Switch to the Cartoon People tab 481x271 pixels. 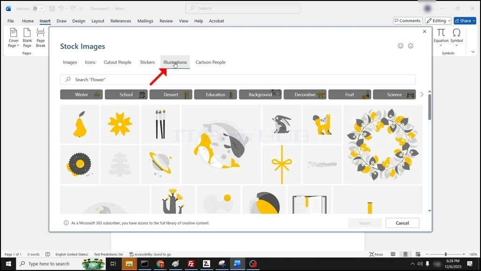click(x=211, y=62)
